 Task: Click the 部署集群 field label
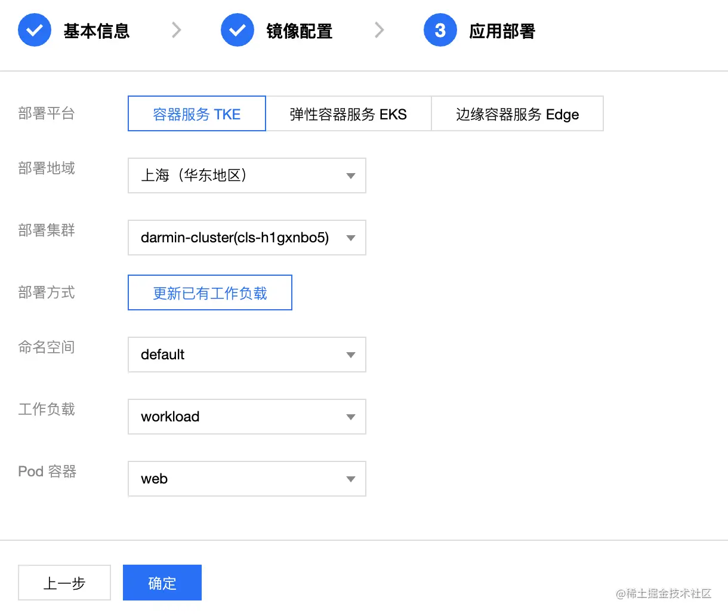pos(47,230)
